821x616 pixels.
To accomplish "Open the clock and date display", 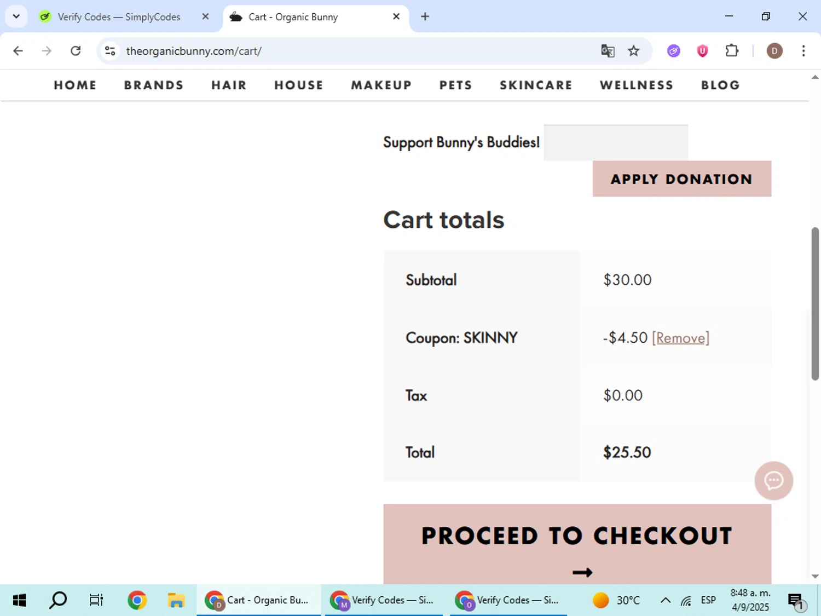I will tap(750, 600).
